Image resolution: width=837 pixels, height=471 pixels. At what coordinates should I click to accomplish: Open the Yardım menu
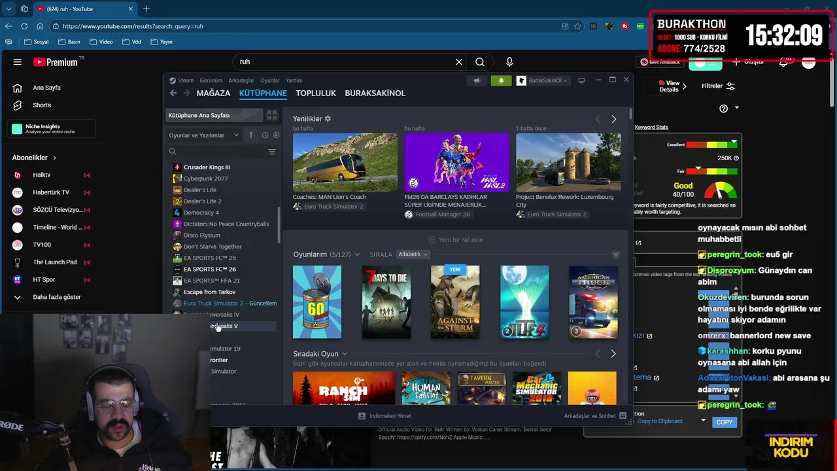pyautogui.click(x=294, y=80)
